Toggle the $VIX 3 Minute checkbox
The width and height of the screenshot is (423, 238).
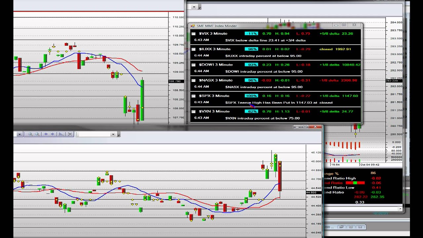tap(194, 34)
